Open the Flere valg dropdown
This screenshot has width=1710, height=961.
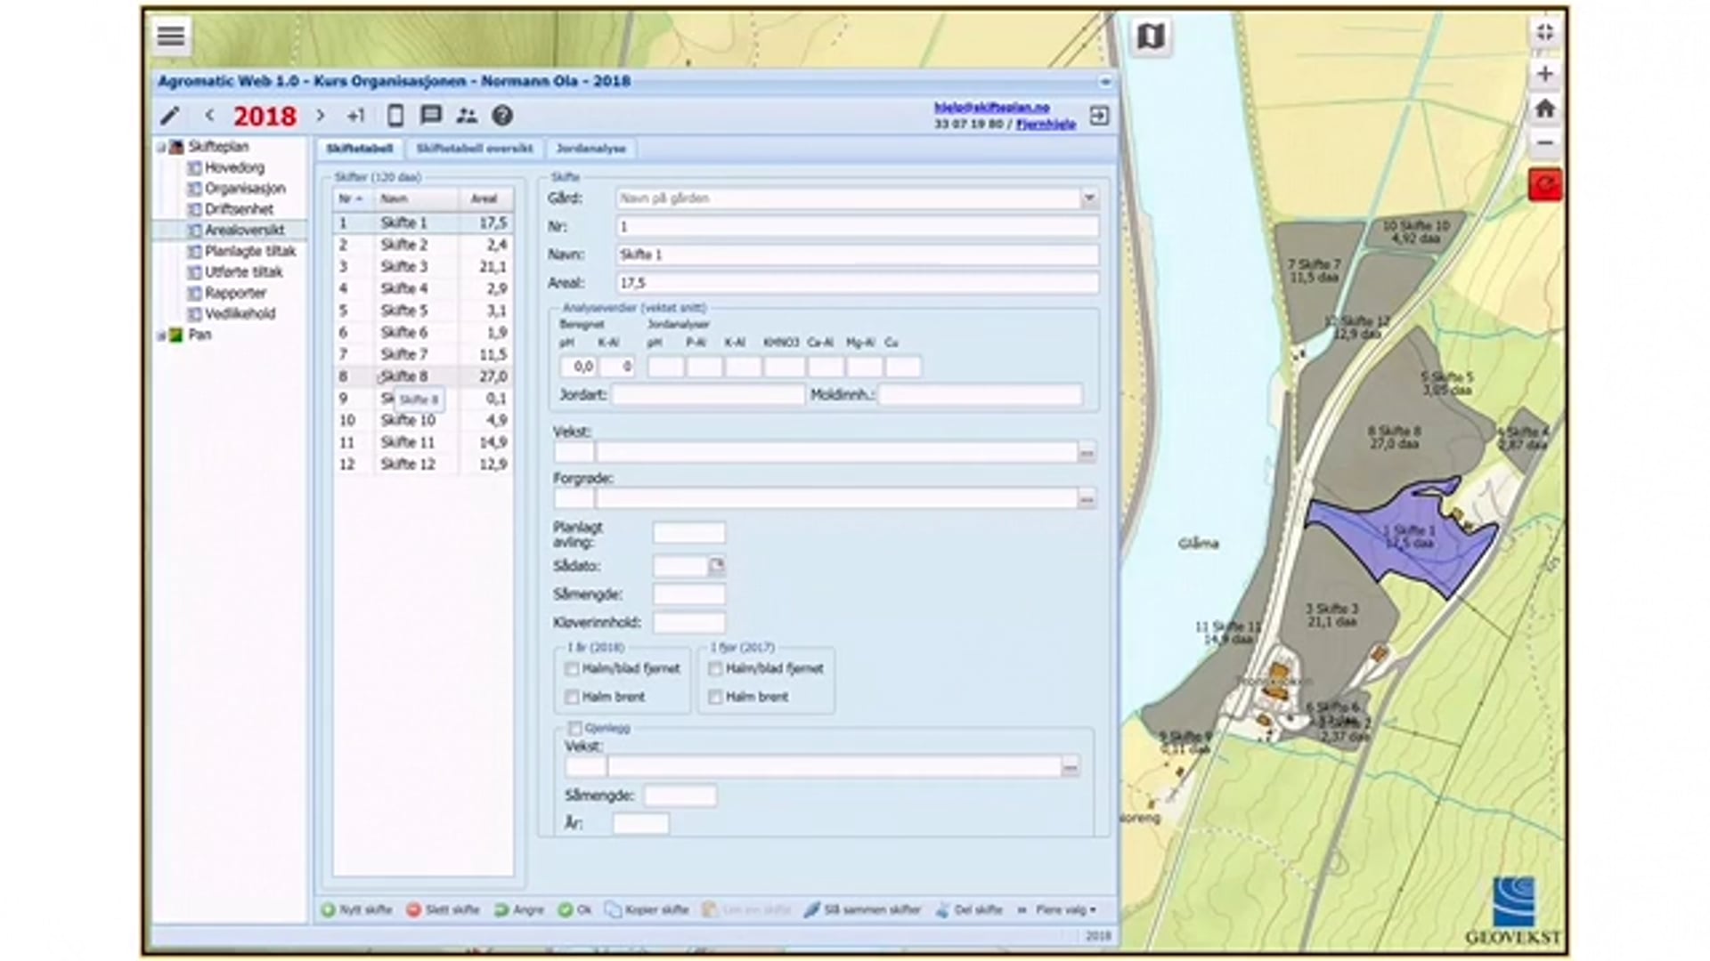tap(1066, 909)
